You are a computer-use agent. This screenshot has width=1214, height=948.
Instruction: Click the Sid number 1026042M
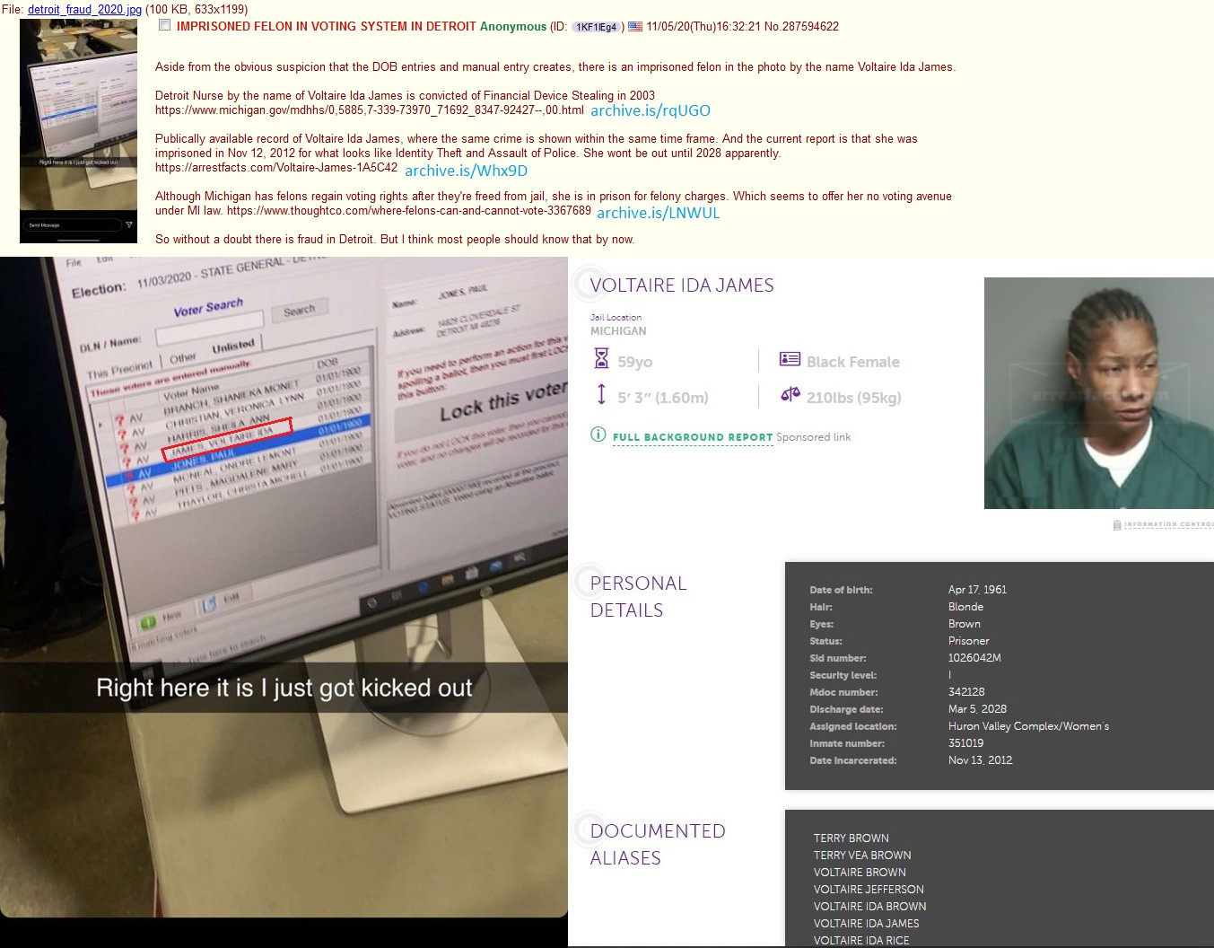click(974, 658)
